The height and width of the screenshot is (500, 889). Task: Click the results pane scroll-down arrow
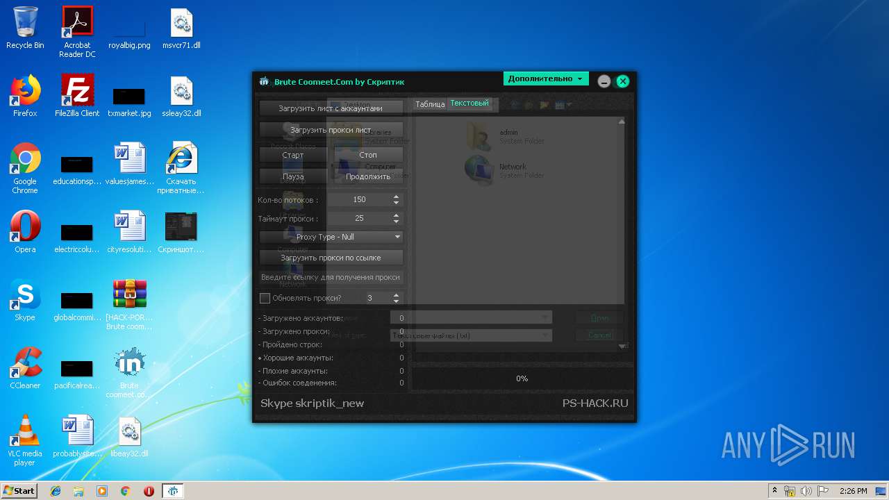click(x=622, y=345)
